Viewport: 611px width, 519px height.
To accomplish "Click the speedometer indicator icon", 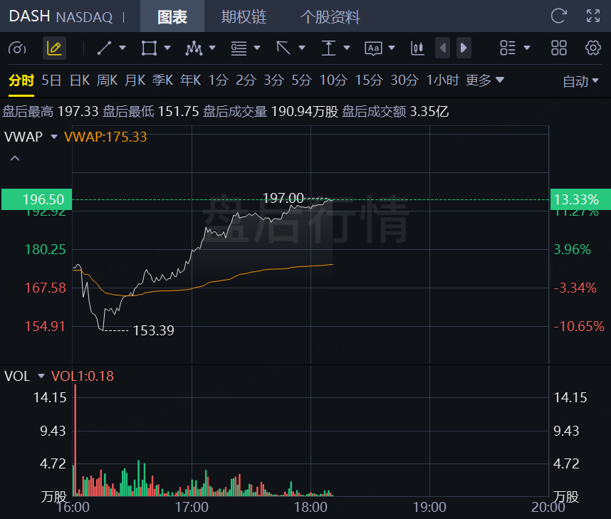I will coord(17,48).
